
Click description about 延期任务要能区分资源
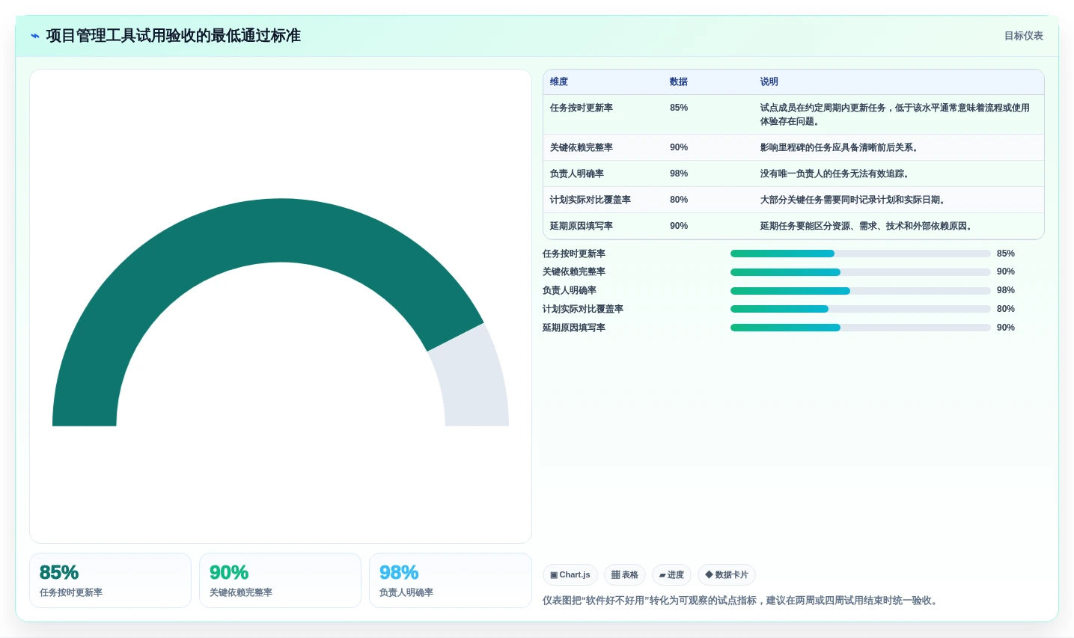pyautogui.click(x=866, y=226)
